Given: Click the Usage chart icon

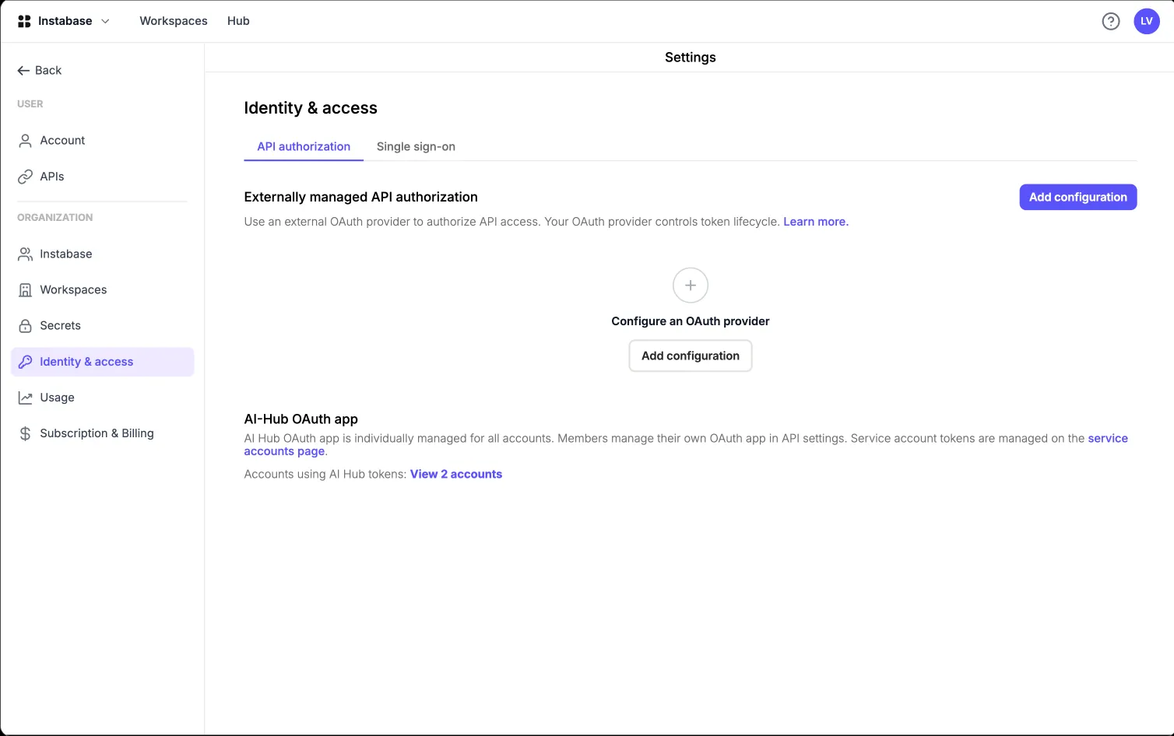Looking at the screenshot, I should (x=25, y=398).
